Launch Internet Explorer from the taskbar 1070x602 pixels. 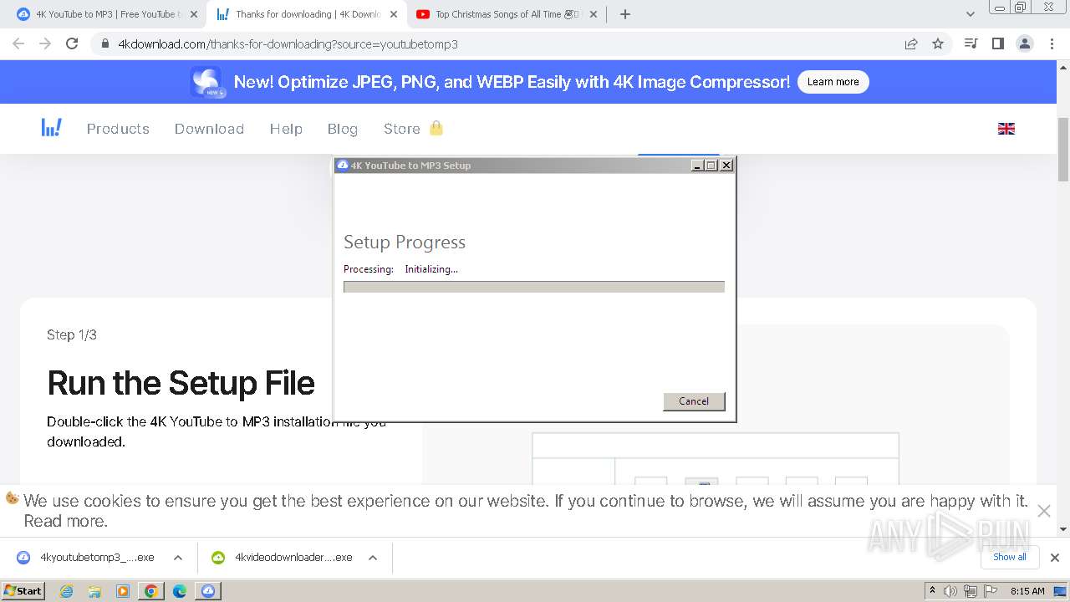67,591
